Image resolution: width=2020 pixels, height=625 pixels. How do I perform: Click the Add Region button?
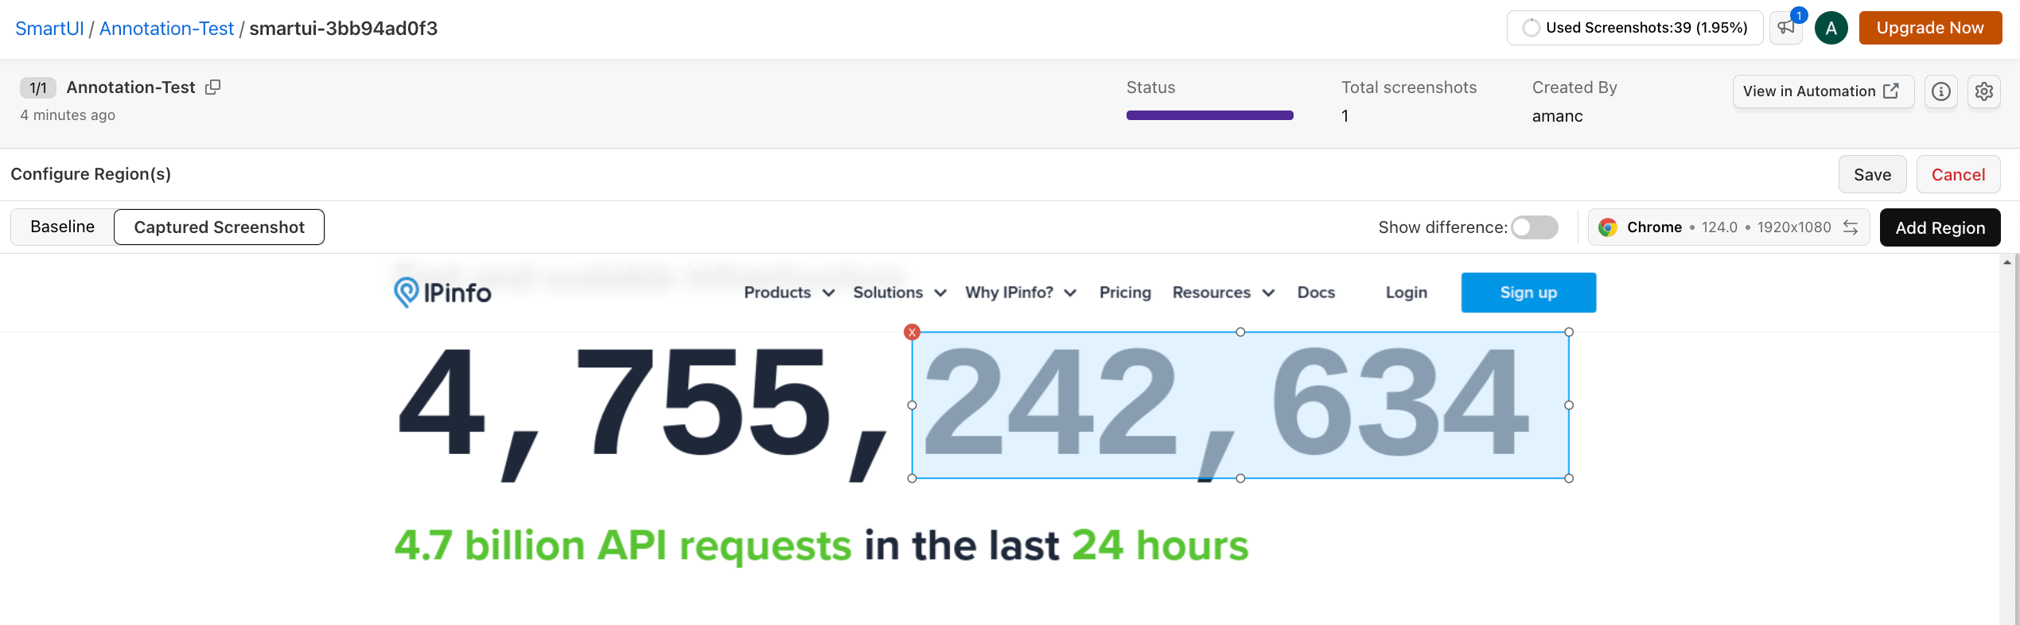pyautogui.click(x=1940, y=228)
